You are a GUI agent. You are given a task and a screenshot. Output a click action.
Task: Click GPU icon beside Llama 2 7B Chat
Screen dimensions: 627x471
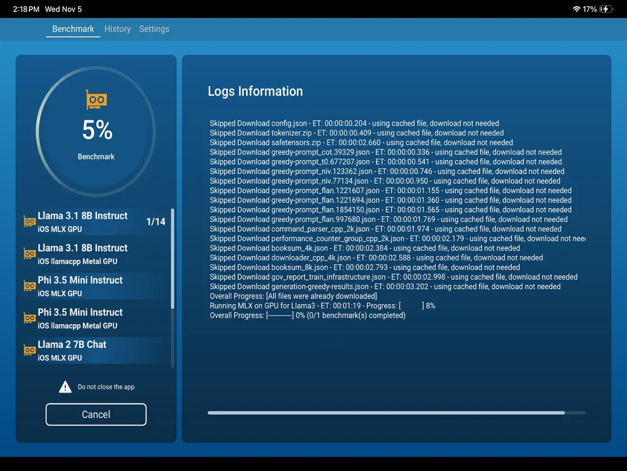click(29, 350)
